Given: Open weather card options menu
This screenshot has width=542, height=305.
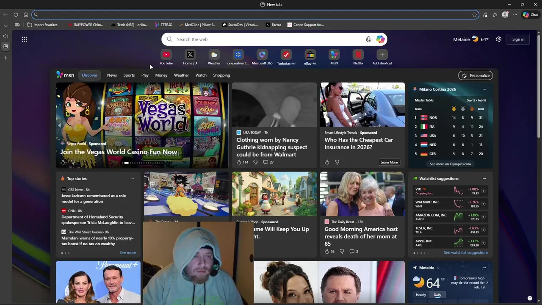Looking at the screenshot, I should pos(484,268).
